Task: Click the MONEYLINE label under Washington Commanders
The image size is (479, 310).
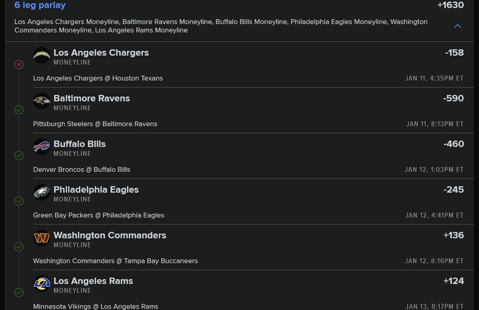Action: pos(72,245)
